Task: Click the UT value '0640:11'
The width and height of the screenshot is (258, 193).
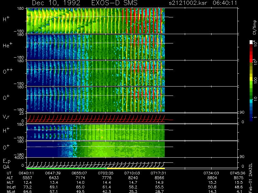Action: click(26, 173)
